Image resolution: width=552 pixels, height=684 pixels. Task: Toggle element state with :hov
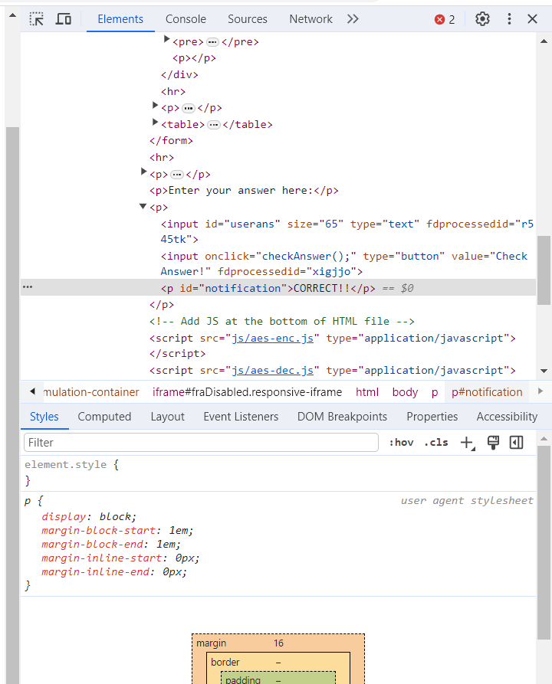pyautogui.click(x=401, y=442)
